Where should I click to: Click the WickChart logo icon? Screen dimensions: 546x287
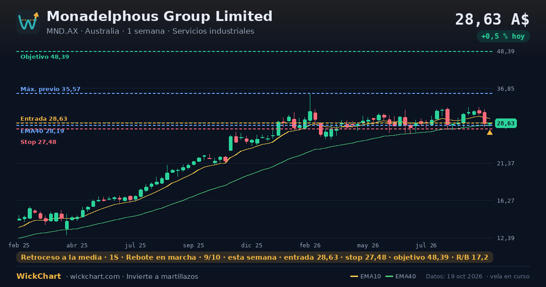click(28, 22)
